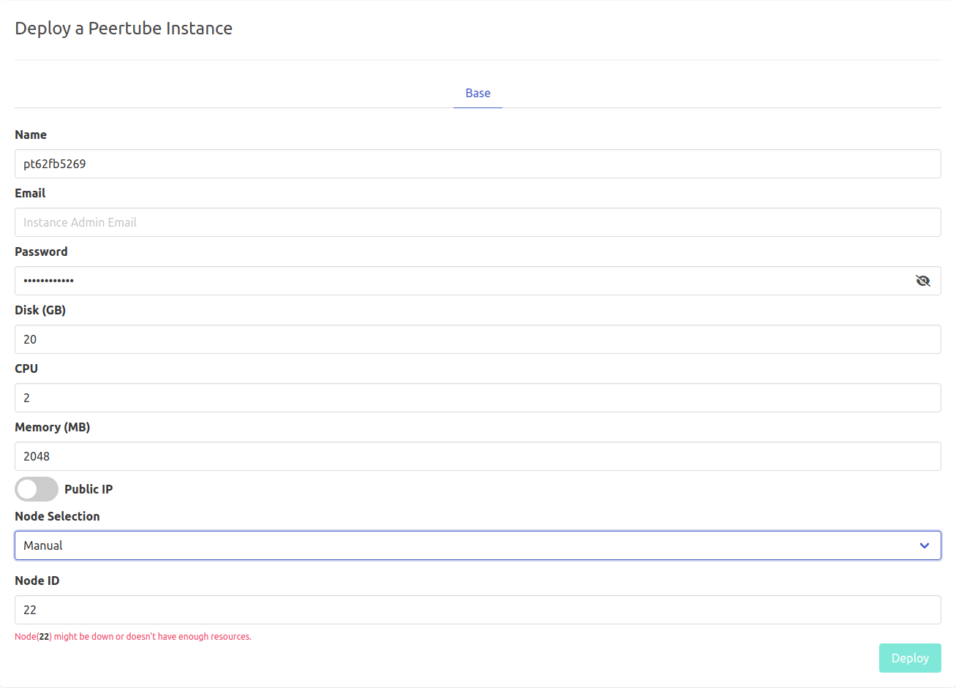Click the Memory (MB) field showing 2048
The height and width of the screenshot is (688, 956).
point(478,456)
